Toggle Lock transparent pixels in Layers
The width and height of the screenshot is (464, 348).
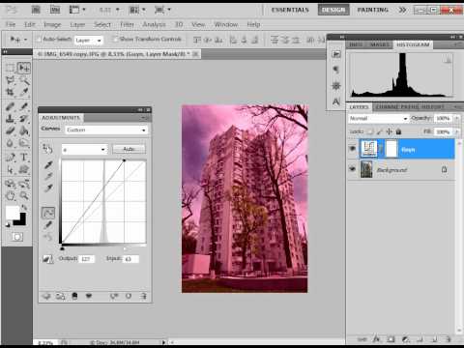(x=371, y=131)
